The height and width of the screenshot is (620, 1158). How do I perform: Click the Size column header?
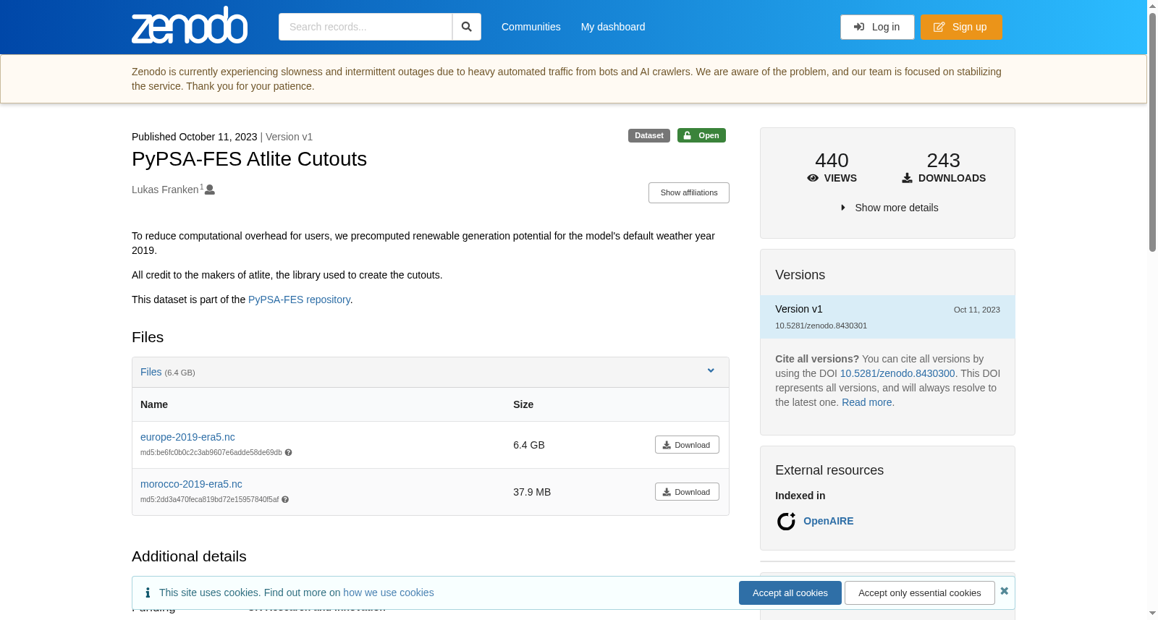coord(523,404)
